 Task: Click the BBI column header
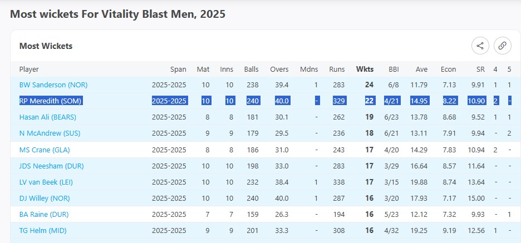click(x=394, y=70)
